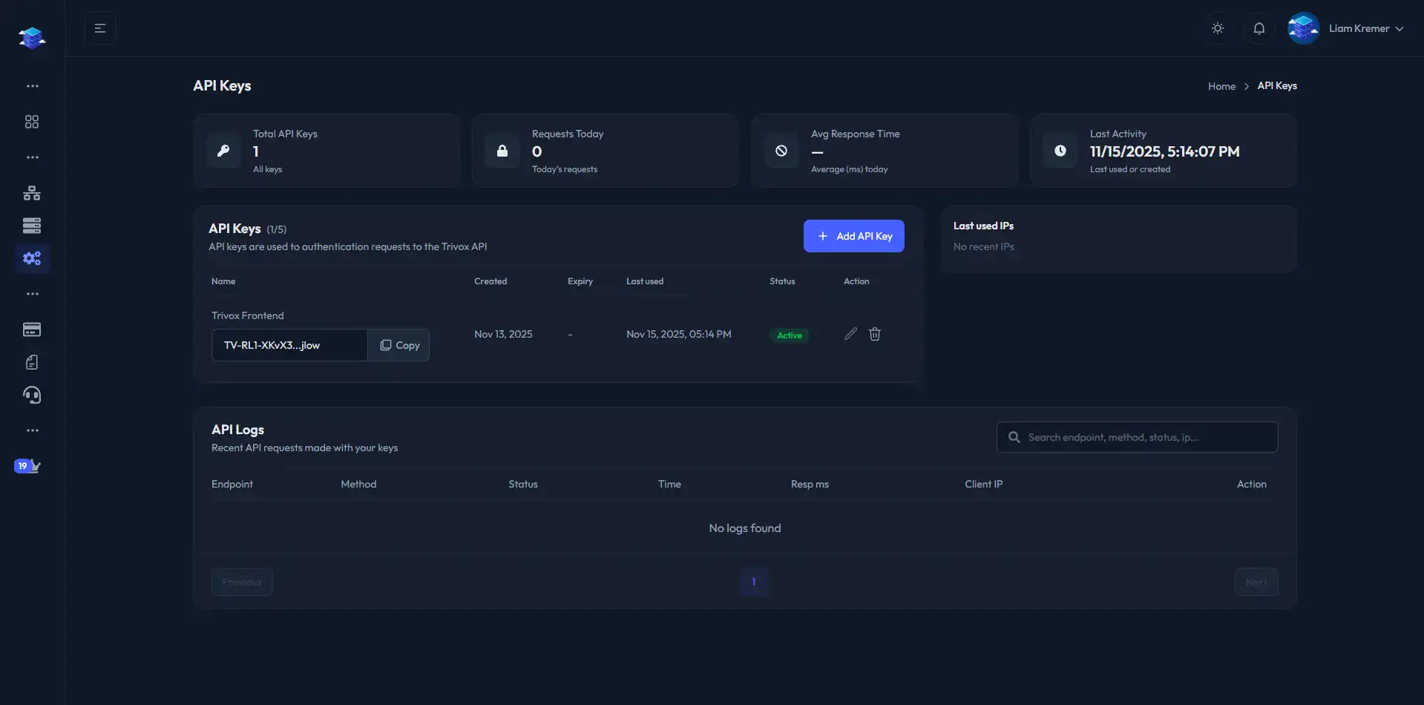Open the notifications bell icon

(1259, 27)
